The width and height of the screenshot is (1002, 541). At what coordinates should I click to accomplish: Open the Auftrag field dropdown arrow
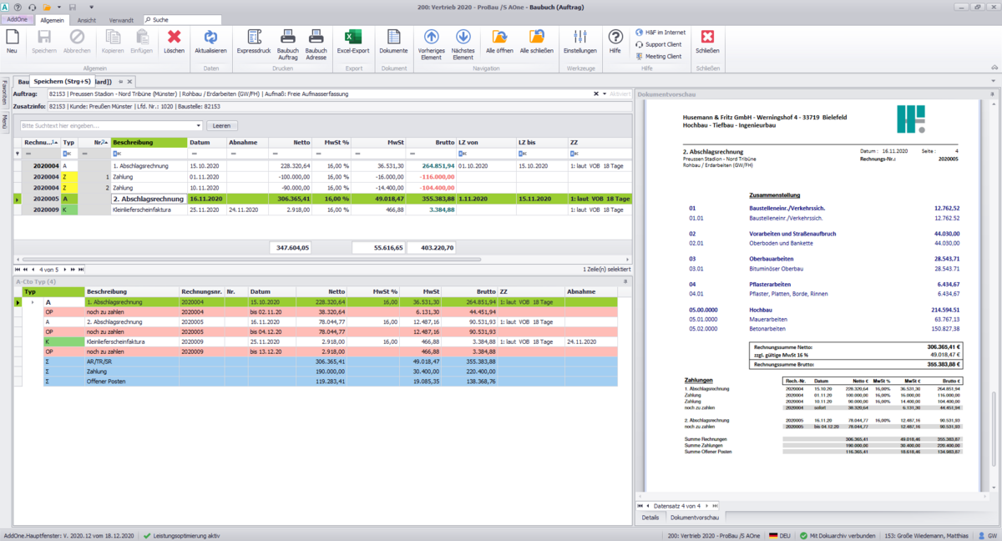click(x=604, y=94)
